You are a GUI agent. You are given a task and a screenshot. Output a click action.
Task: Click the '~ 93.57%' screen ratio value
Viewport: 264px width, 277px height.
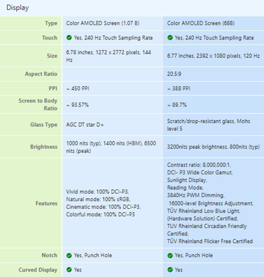[77, 105]
